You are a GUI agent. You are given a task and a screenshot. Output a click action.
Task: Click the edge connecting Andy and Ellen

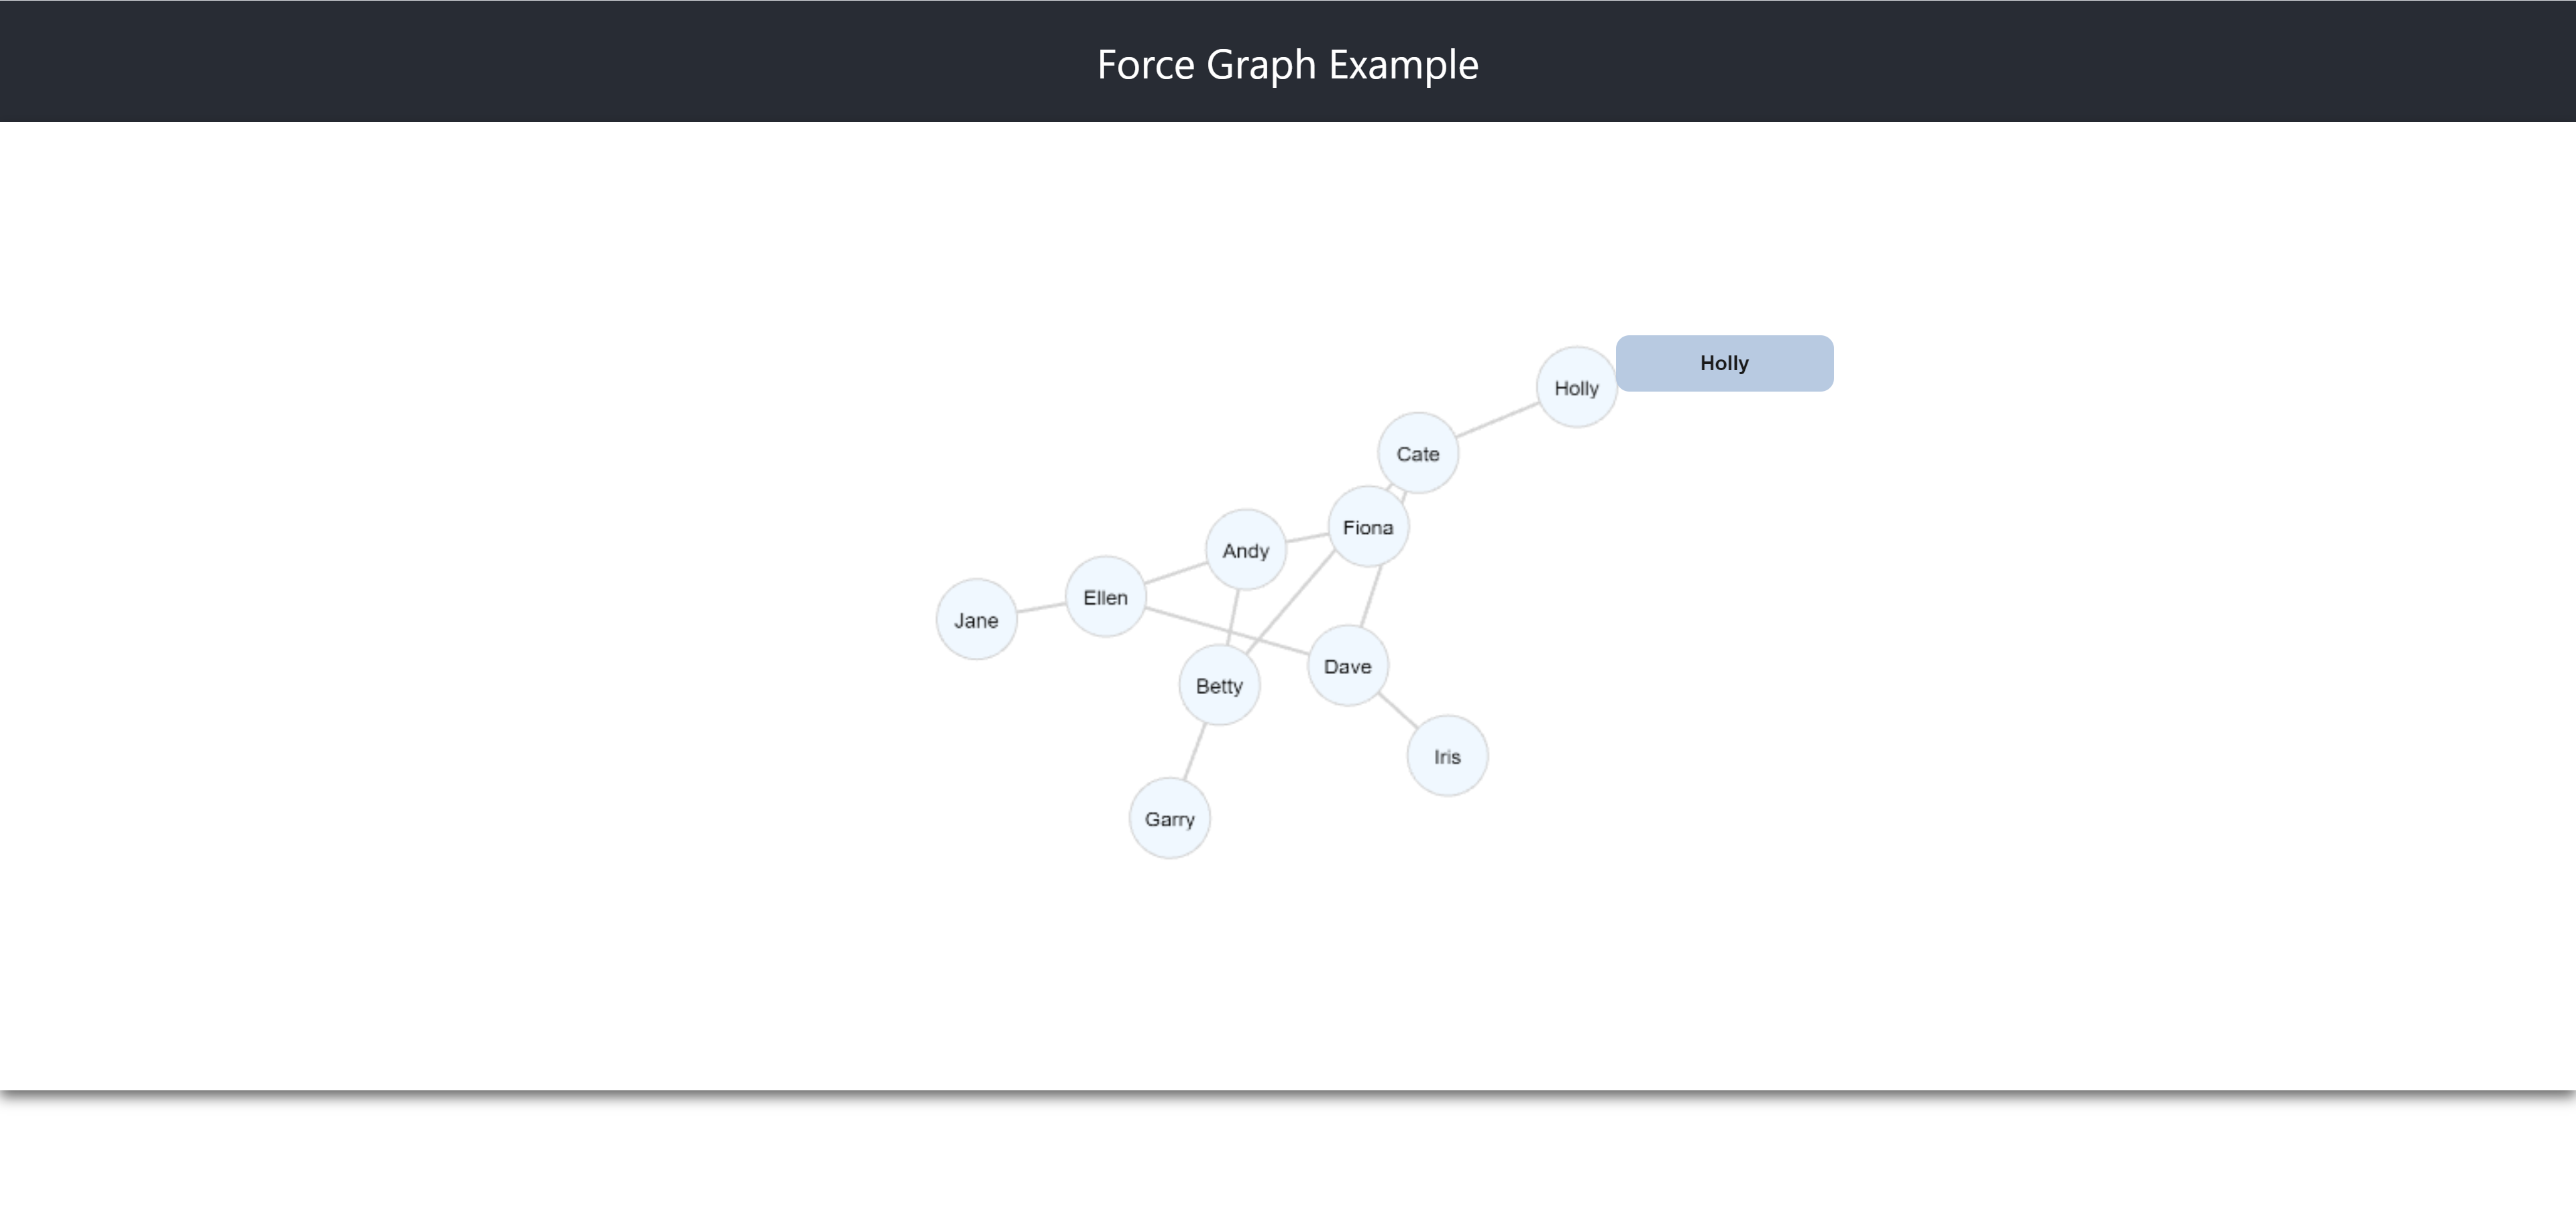point(1175,573)
